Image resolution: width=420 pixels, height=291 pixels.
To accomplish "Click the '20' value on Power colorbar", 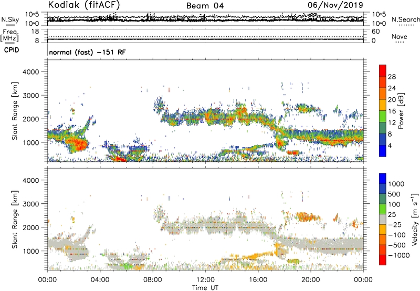I will (392, 100).
